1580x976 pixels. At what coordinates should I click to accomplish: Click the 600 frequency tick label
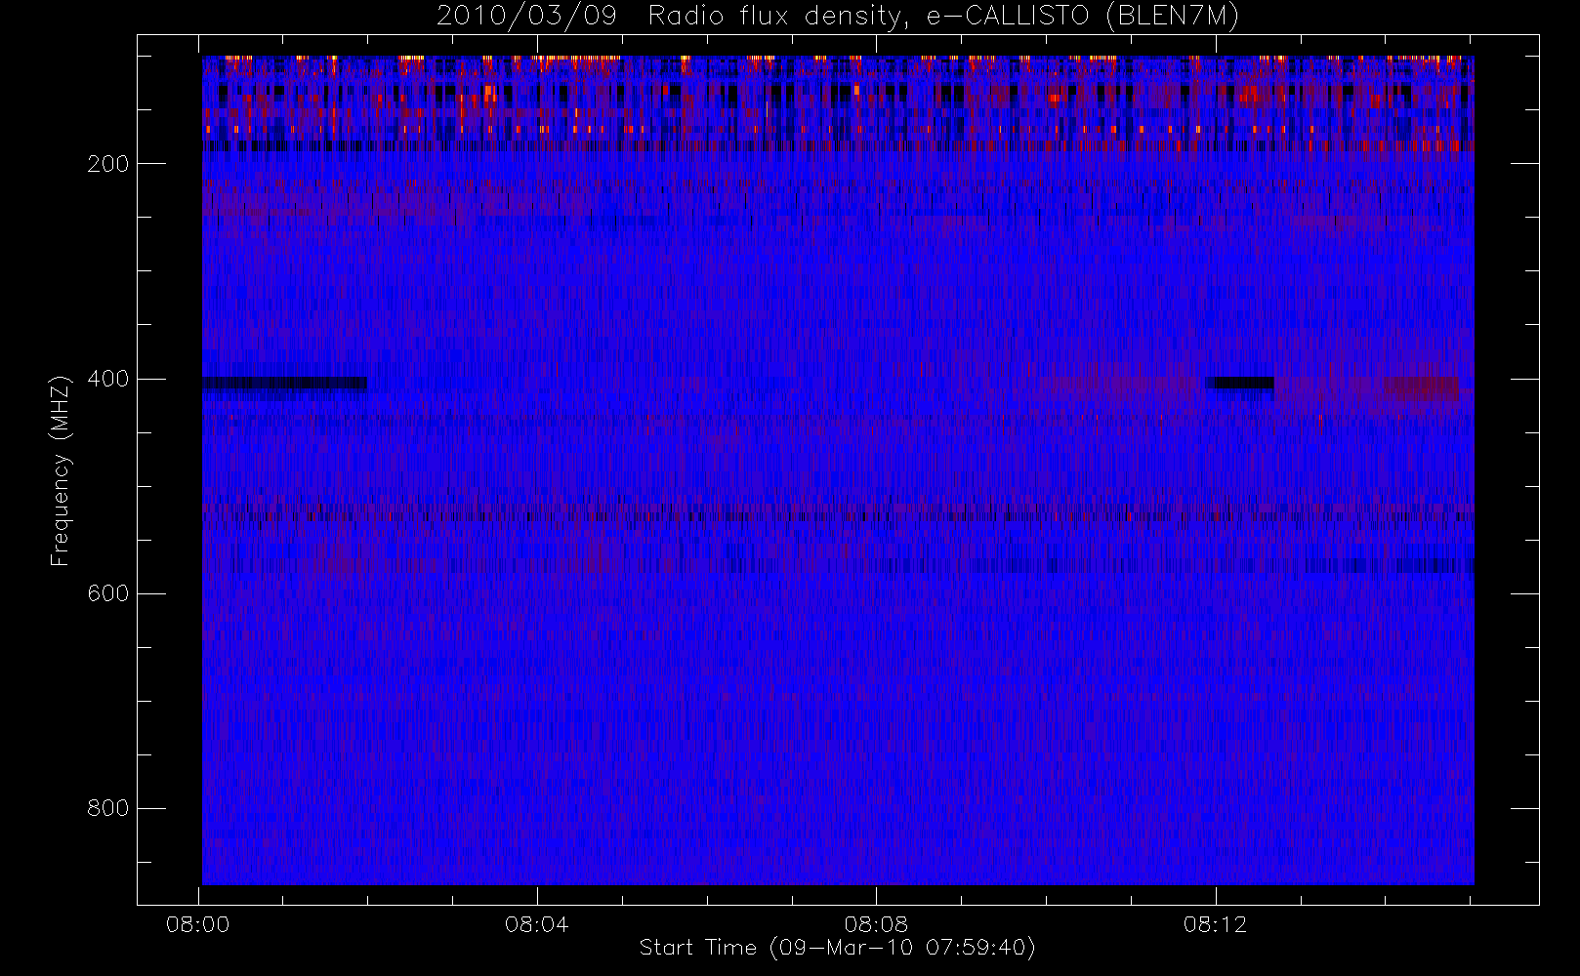108,593
